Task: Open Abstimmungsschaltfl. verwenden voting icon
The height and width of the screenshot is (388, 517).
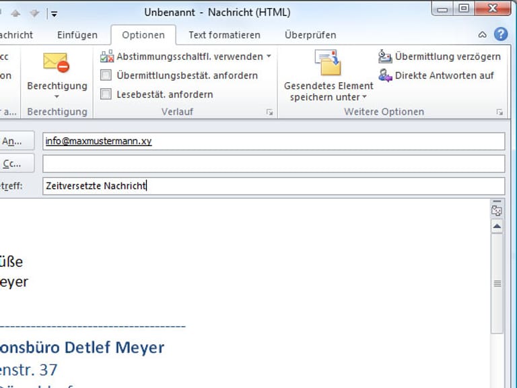Action: (107, 57)
